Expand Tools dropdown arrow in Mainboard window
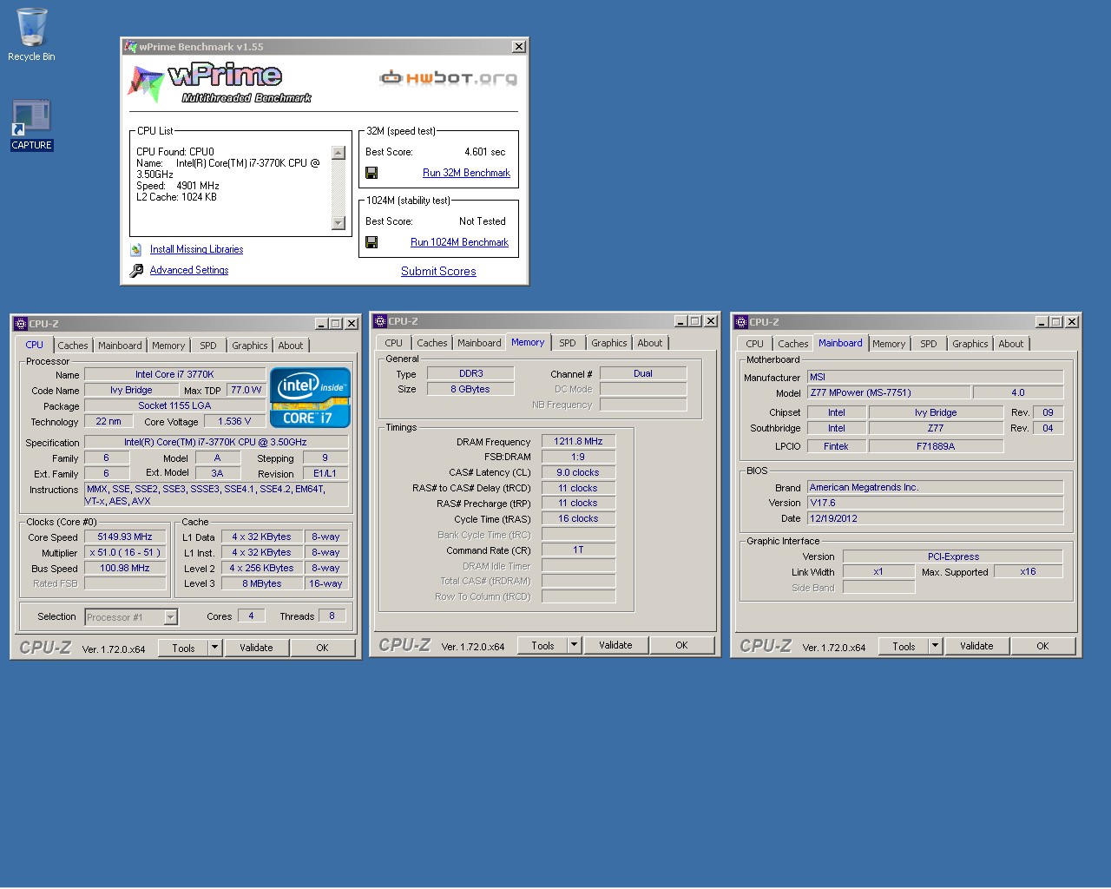 [x=936, y=646]
